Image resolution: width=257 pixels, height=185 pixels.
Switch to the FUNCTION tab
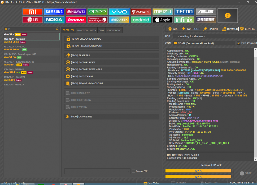pyautogui.click(x=82, y=30)
